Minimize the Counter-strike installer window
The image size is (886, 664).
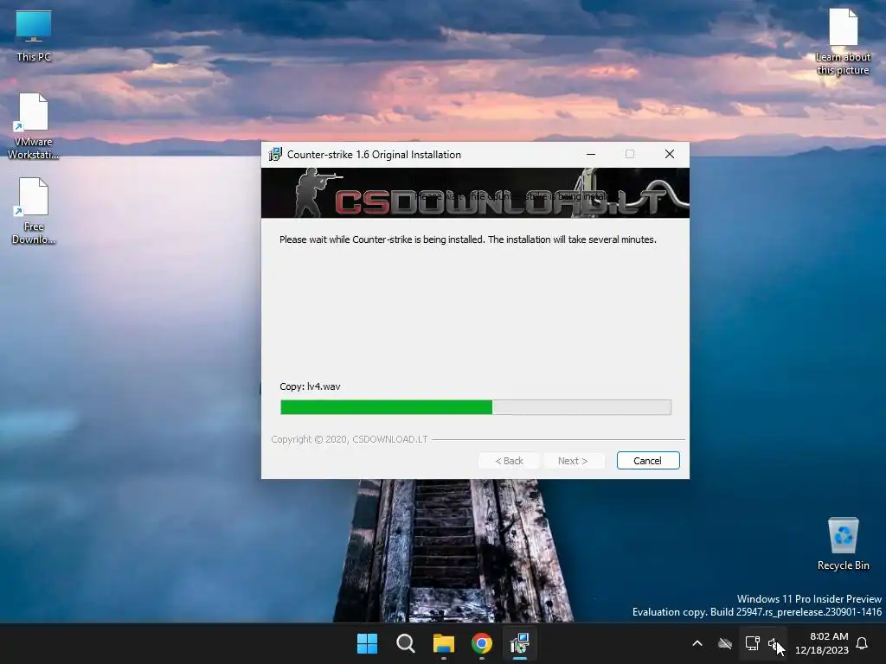coord(591,154)
